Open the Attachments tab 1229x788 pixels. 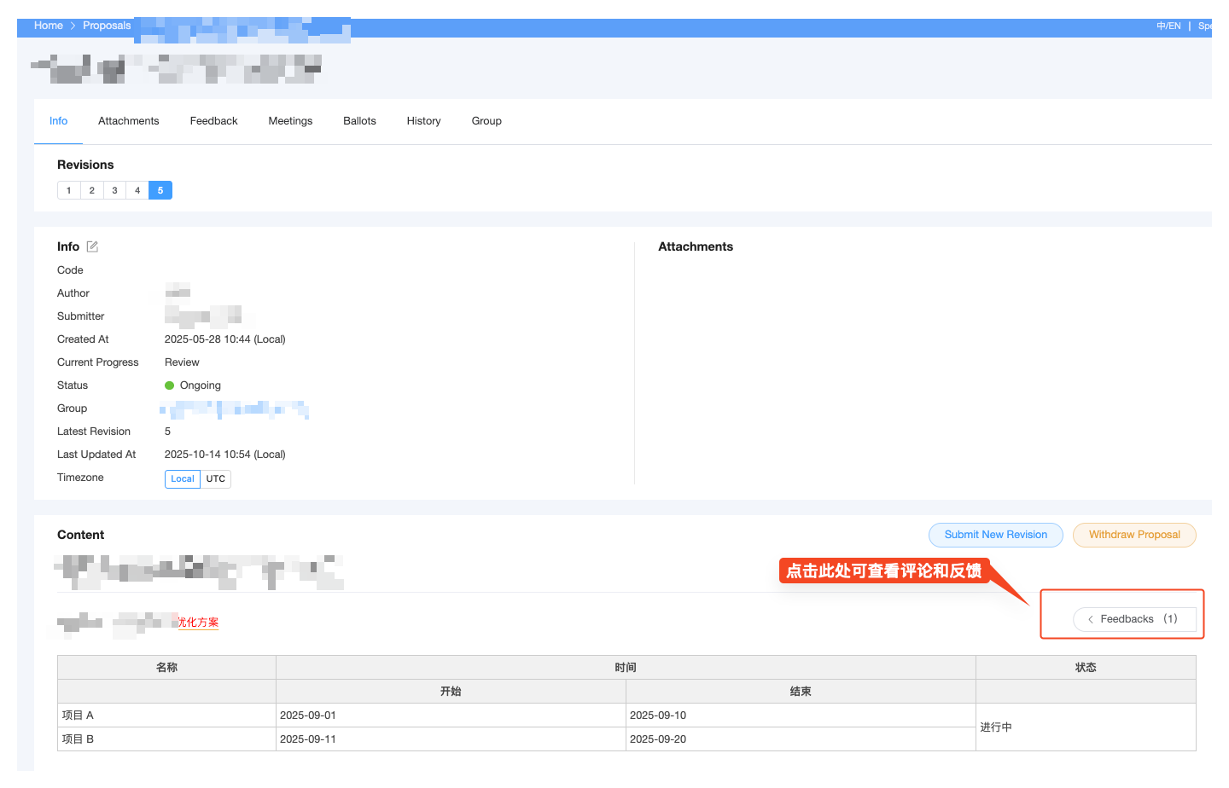coord(128,121)
